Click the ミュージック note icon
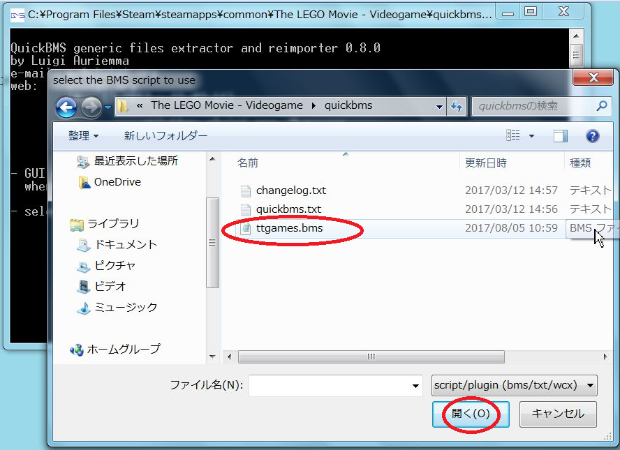 (83, 308)
